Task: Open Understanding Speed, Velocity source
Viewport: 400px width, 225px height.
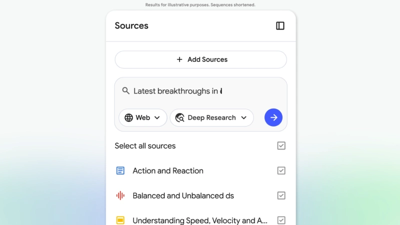Action: 200,220
